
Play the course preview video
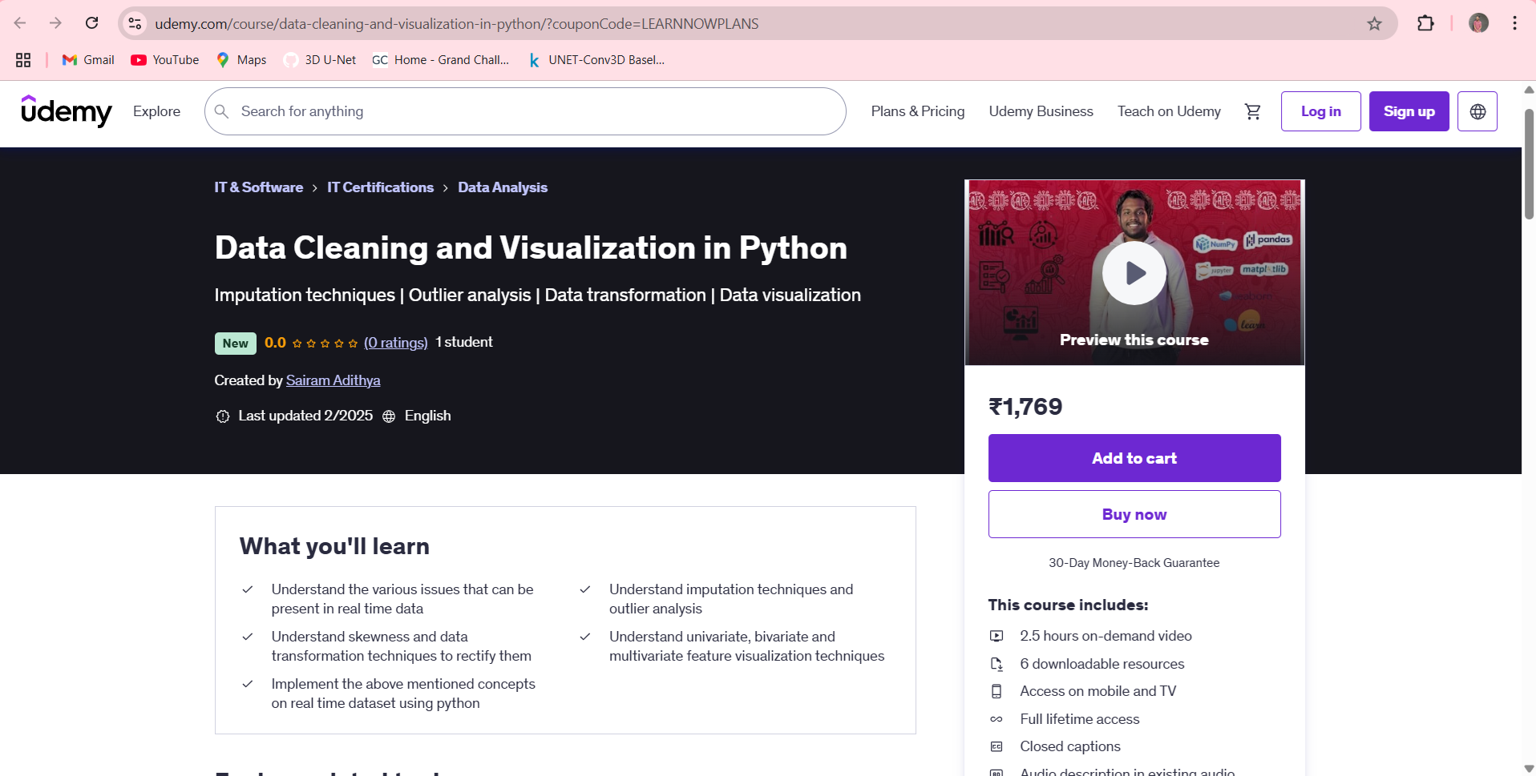click(x=1134, y=273)
